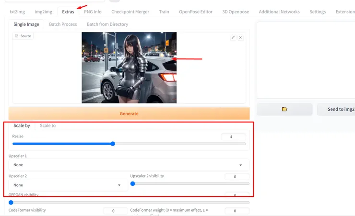Open the output folder icon button
This screenshot has height=216, width=355.
pos(284,109)
